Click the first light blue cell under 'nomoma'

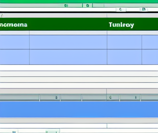15,42
